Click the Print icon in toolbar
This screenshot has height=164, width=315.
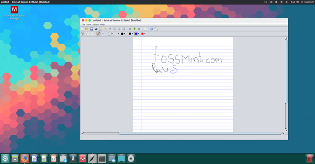[x=101, y=29]
